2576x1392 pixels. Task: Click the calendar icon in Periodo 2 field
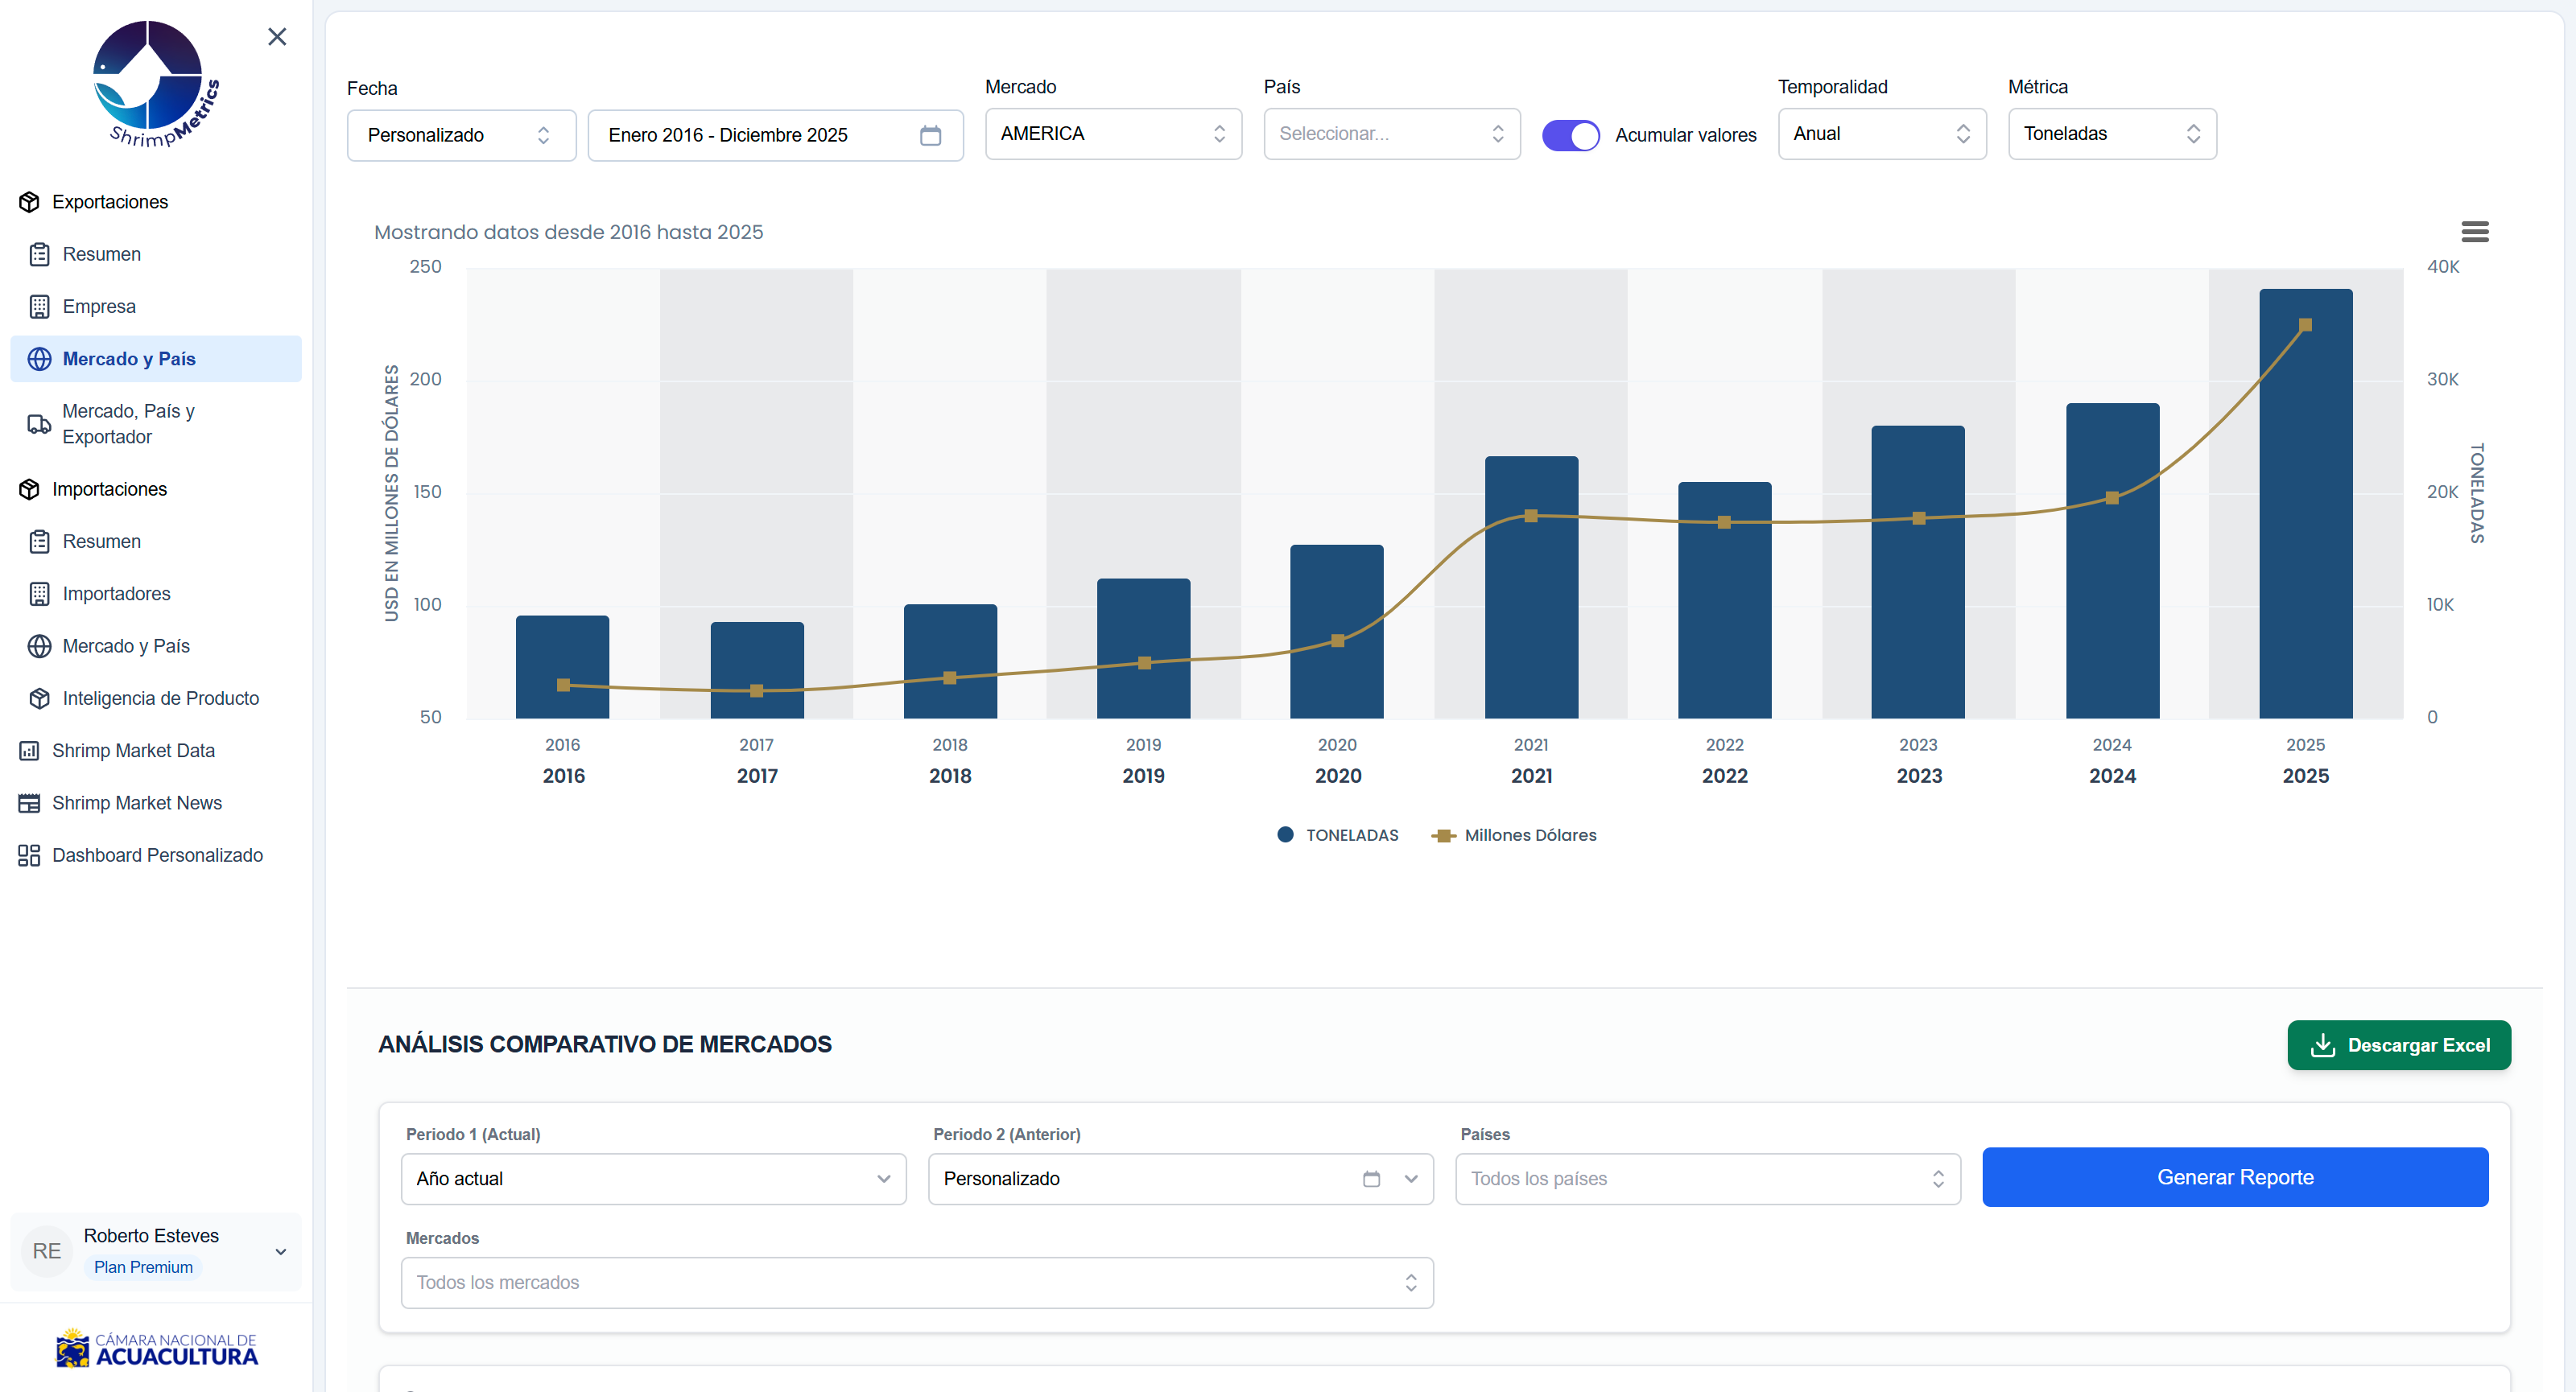click(1371, 1178)
